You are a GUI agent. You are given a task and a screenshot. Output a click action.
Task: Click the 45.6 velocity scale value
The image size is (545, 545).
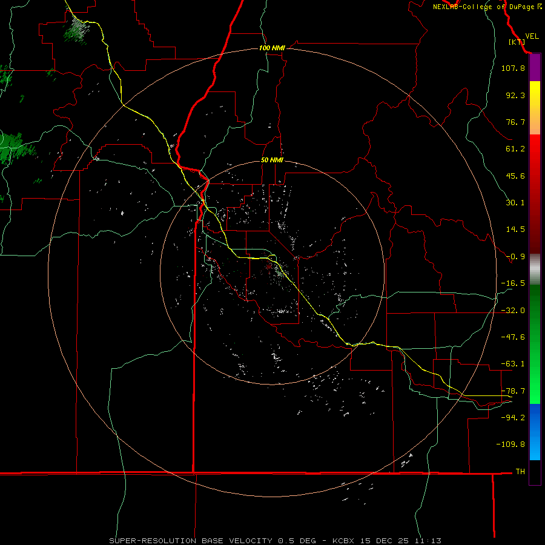[515, 176]
